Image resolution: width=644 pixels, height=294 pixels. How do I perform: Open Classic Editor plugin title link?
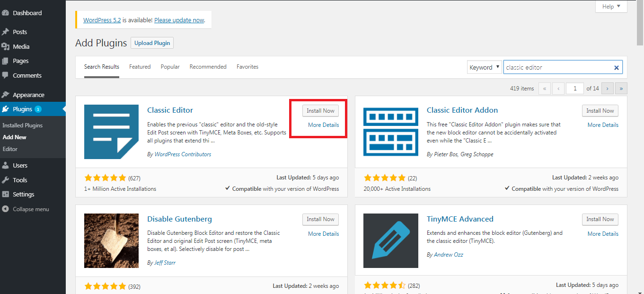click(x=170, y=110)
